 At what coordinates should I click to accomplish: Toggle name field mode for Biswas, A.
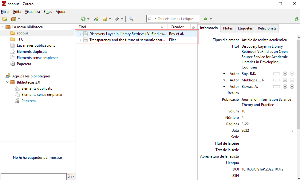(x=276, y=87)
